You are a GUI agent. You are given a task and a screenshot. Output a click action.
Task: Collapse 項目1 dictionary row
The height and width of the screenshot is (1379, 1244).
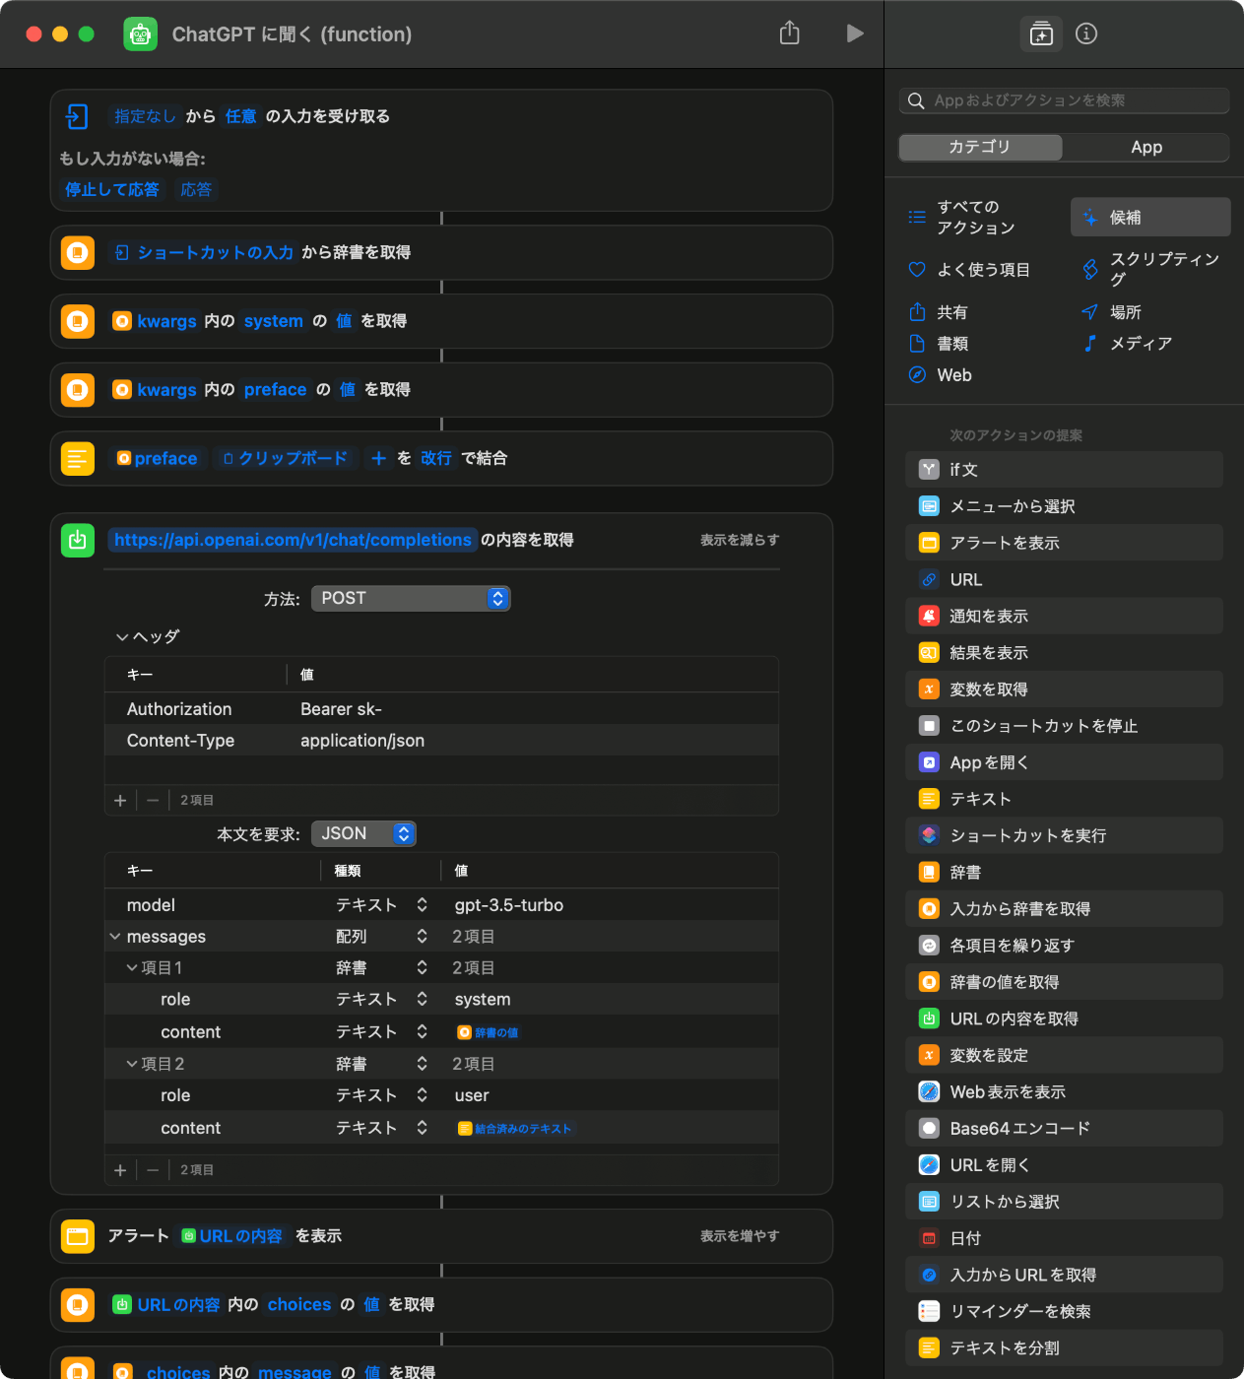131,968
